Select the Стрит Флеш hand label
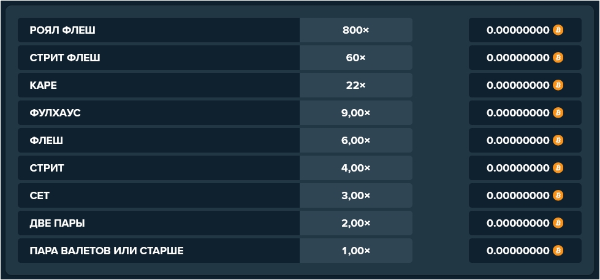This screenshot has width=600, height=280. (65, 58)
